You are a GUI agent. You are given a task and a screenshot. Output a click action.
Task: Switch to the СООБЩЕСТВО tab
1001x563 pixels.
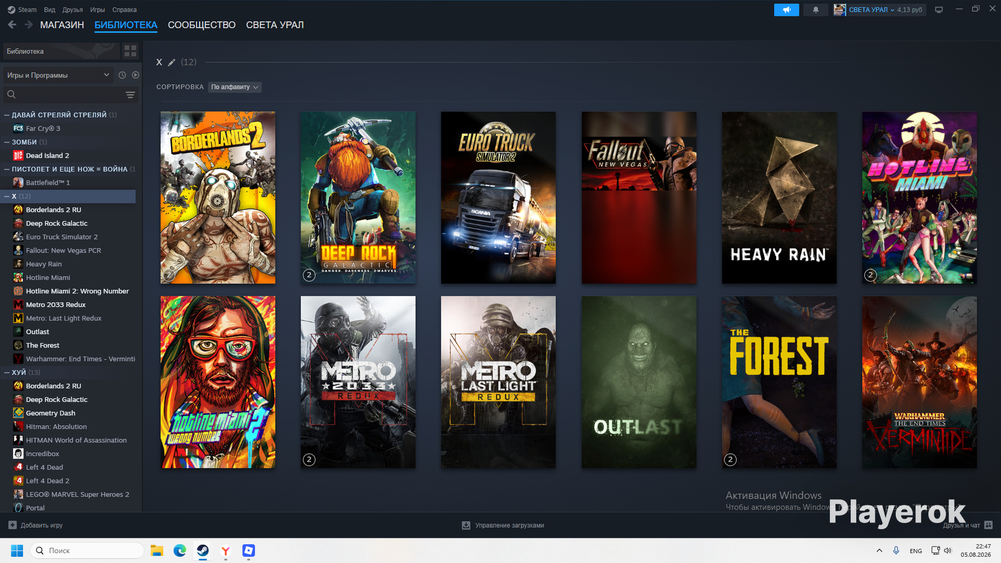tap(202, 25)
